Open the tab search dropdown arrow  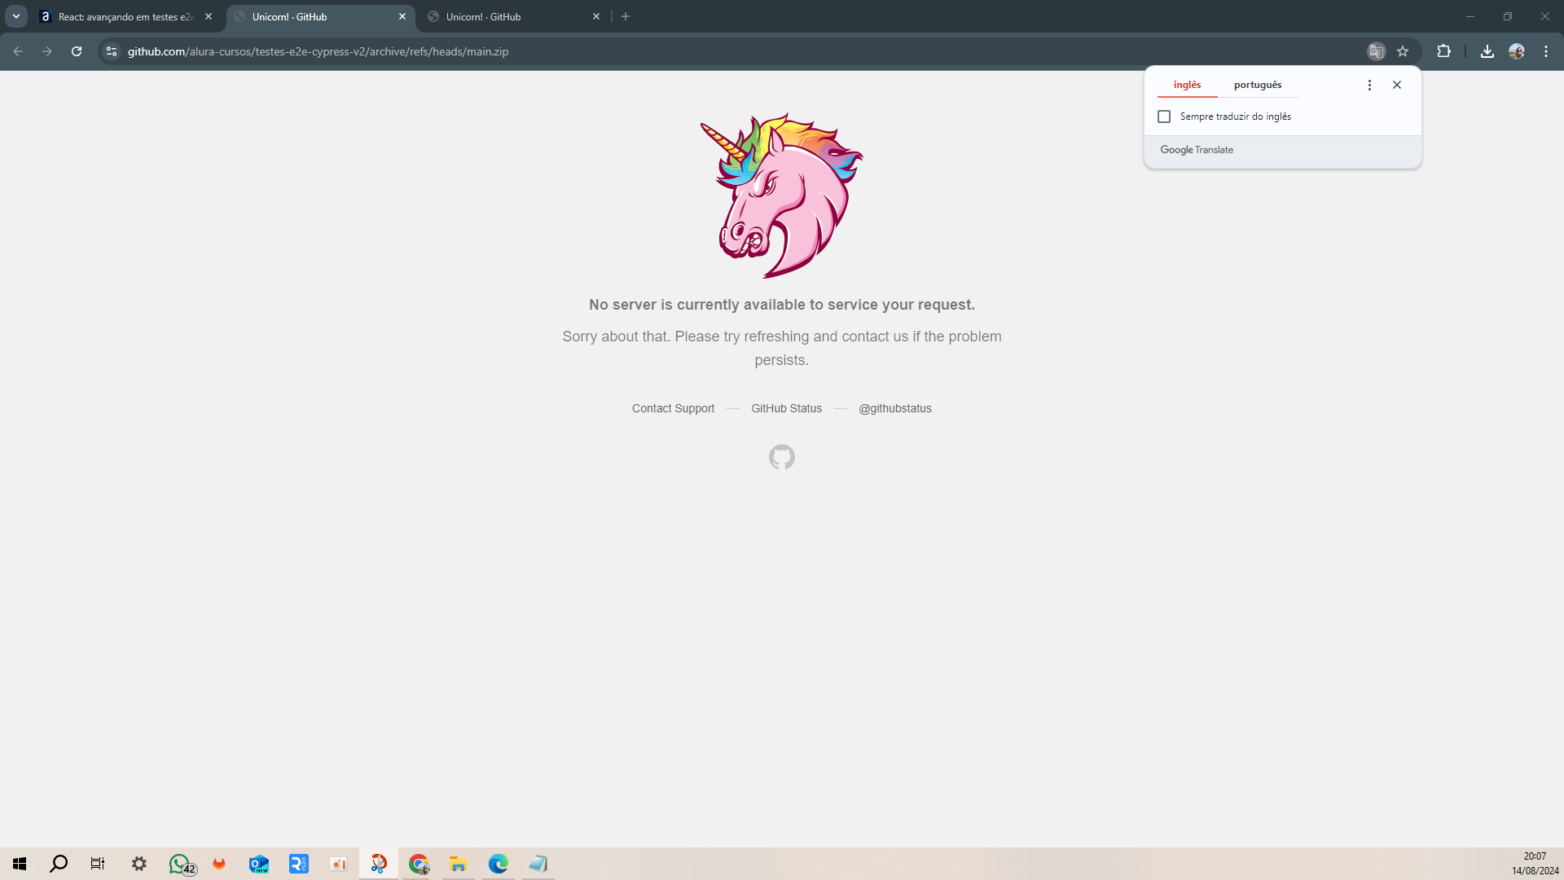click(x=16, y=16)
